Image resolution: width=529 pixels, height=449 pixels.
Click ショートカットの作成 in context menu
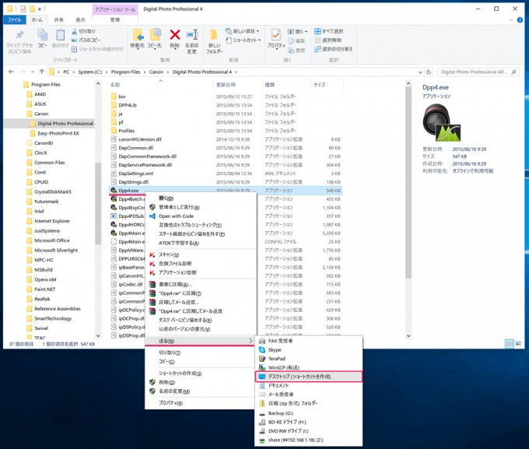tap(180, 374)
